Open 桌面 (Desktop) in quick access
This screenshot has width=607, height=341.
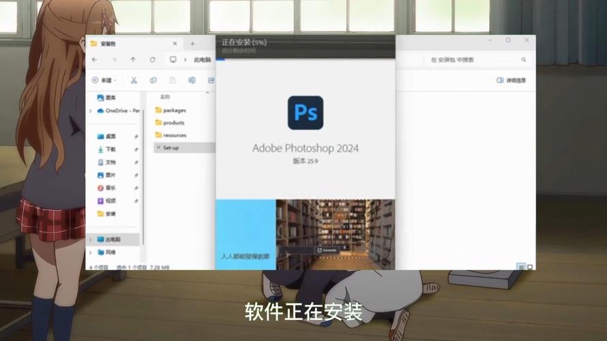point(106,136)
